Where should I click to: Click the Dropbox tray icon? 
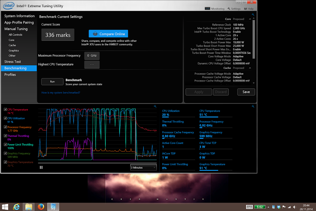(x=279, y=207)
